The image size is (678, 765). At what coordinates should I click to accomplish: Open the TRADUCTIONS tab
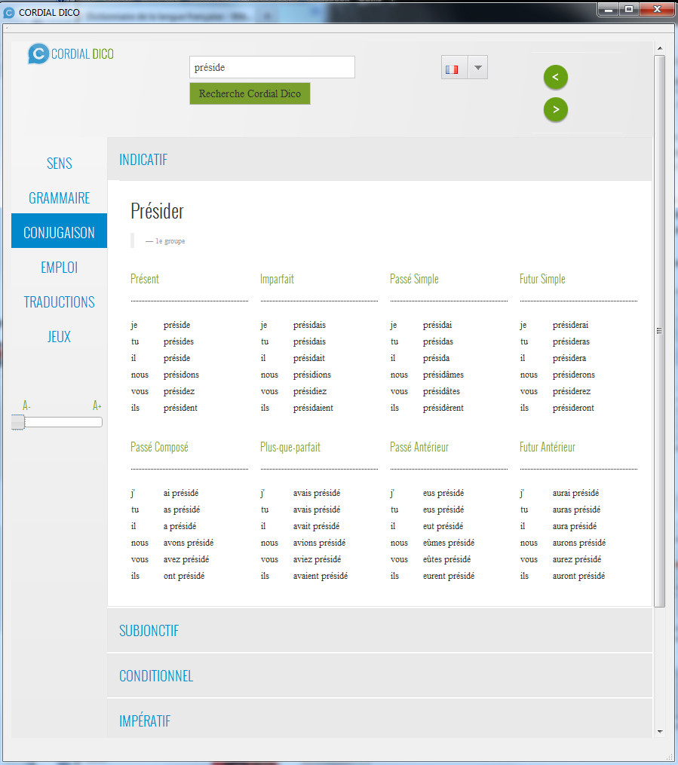tap(59, 302)
